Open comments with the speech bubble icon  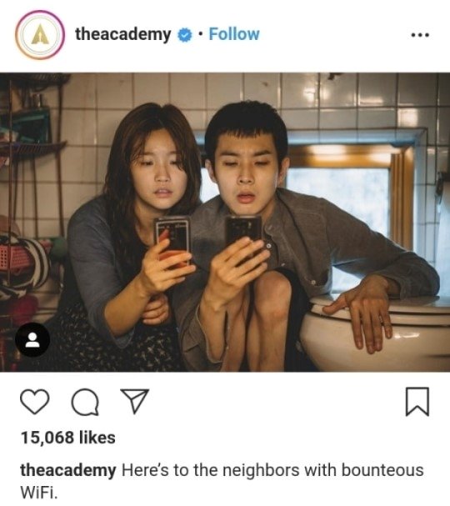click(85, 402)
